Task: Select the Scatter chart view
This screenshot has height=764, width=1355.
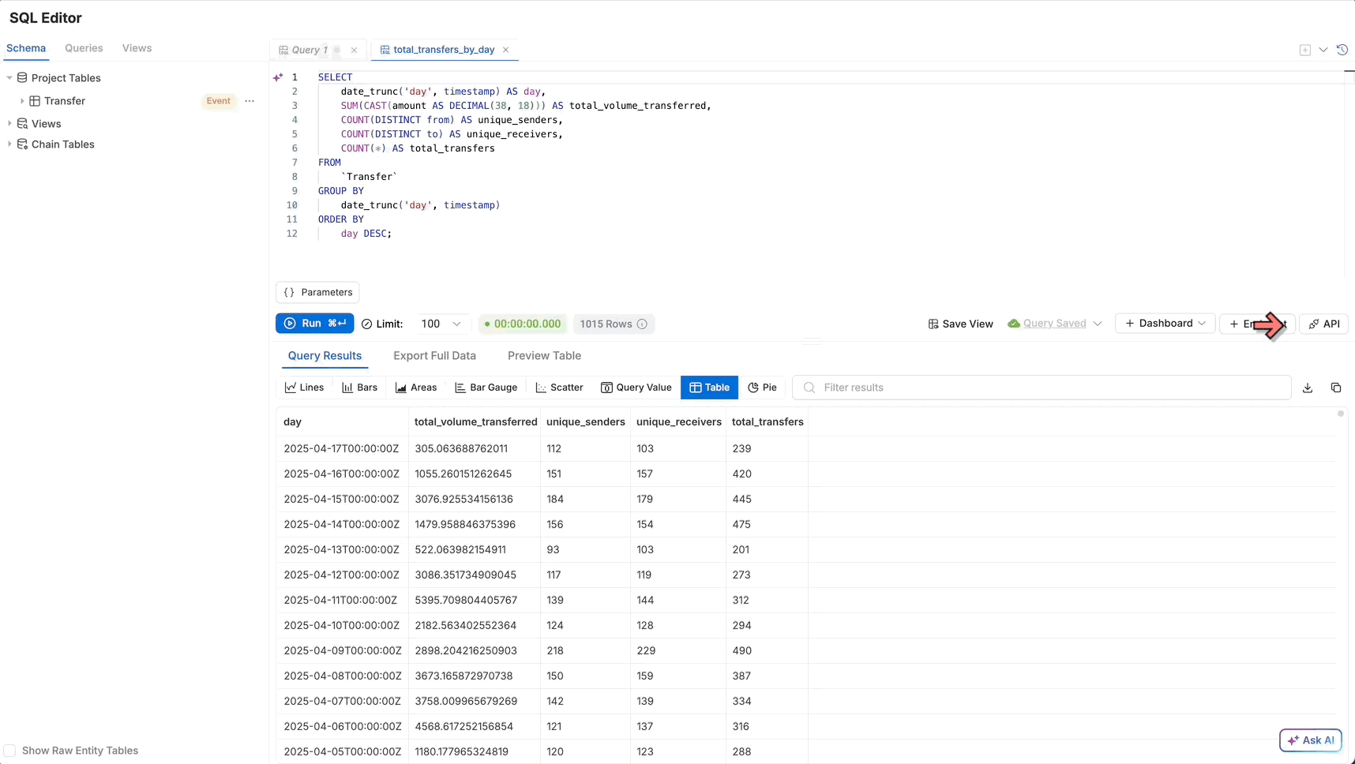Action: click(x=559, y=388)
